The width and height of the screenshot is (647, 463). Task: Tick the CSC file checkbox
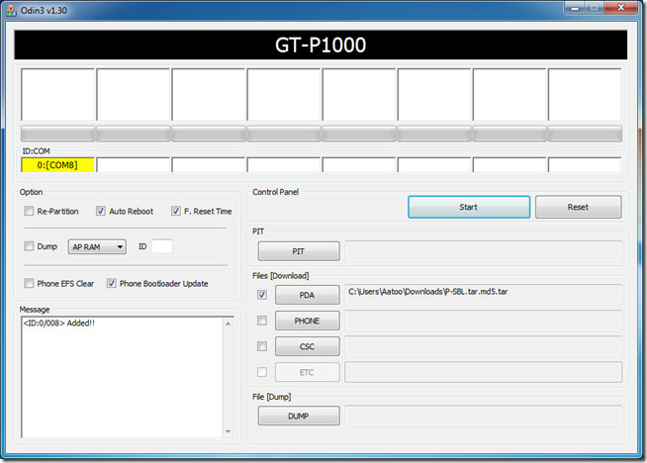coord(262,346)
